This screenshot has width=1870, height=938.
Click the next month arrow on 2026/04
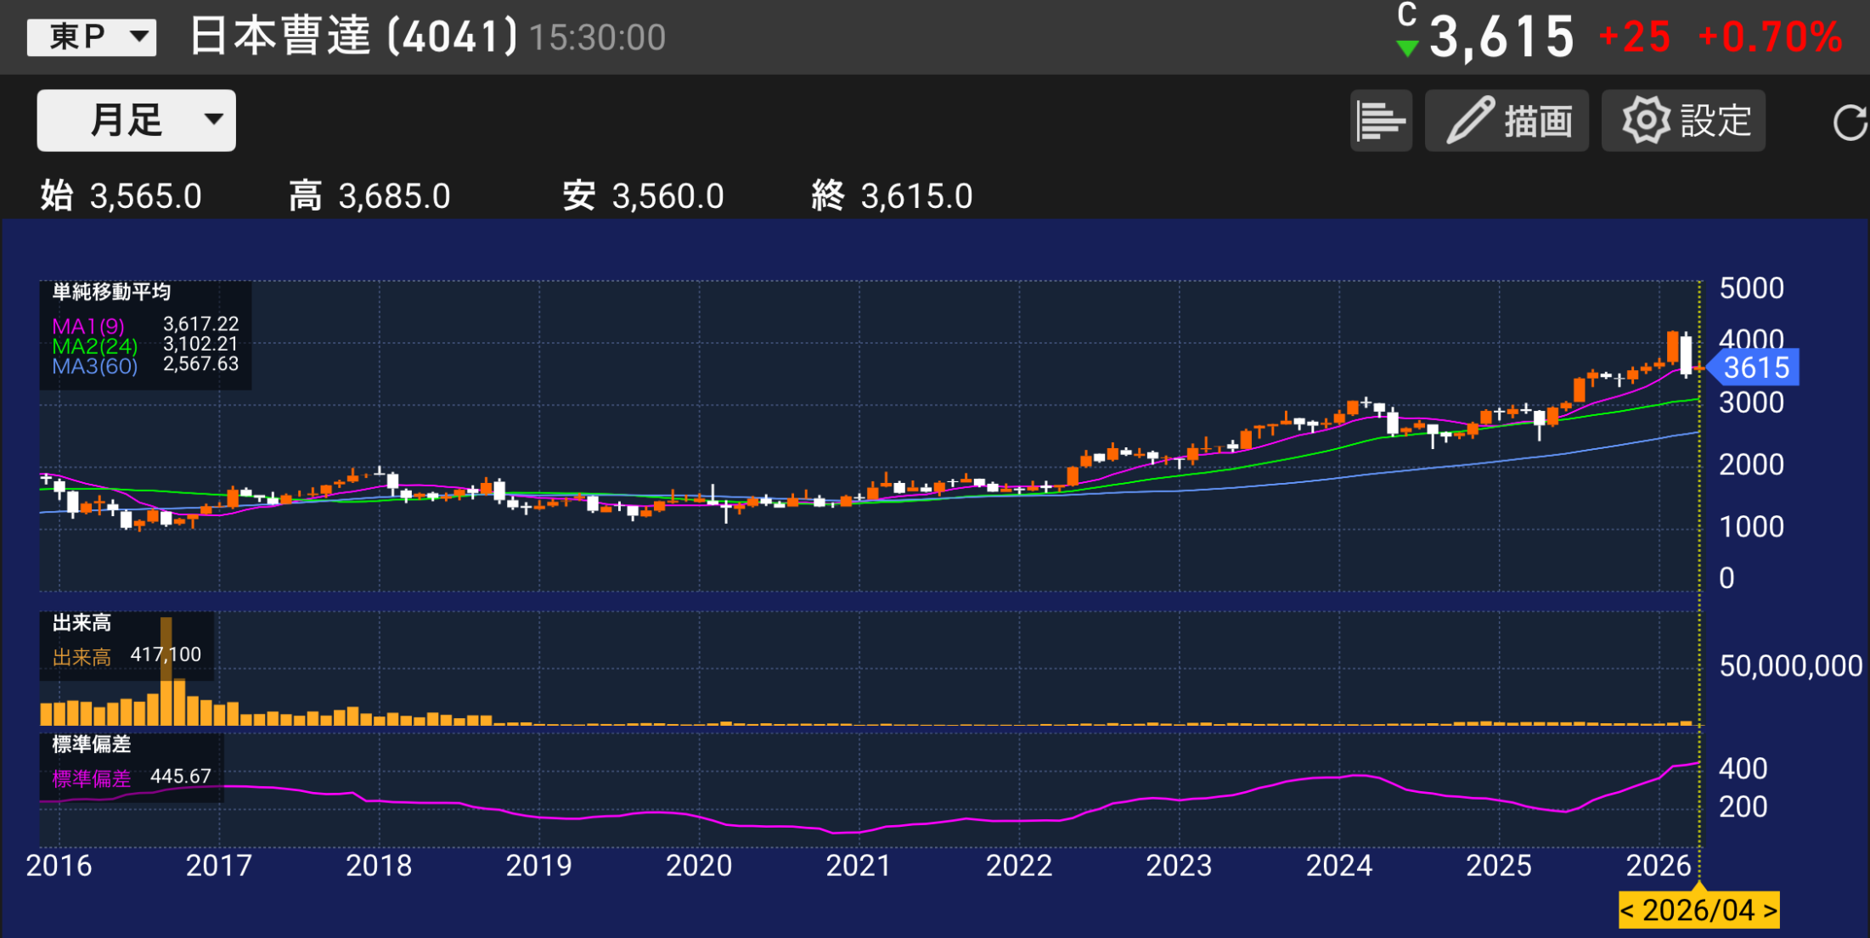[x=1769, y=911]
